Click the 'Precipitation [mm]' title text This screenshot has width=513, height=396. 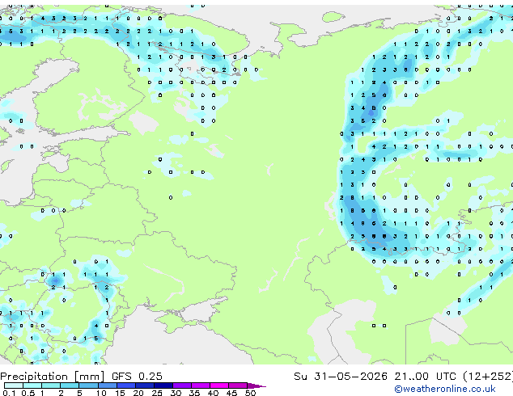click(x=53, y=377)
